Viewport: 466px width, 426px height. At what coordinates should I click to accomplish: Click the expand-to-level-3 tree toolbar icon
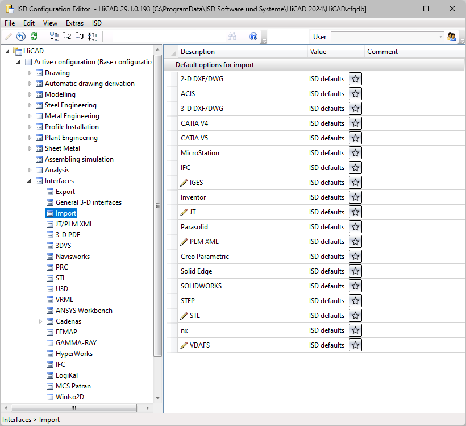coord(80,36)
